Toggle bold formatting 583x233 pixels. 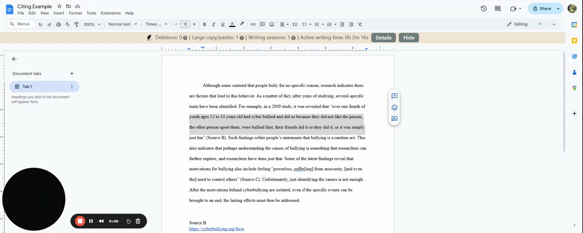pos(204,24)
